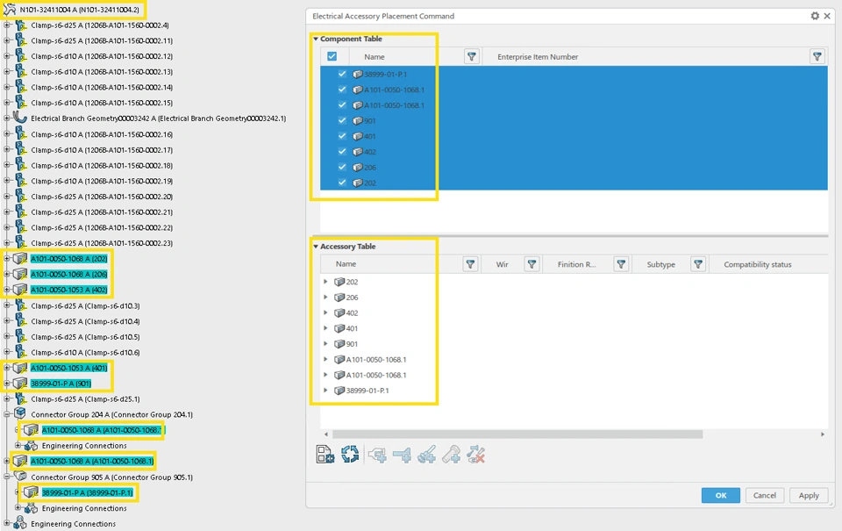Click the Connector Group 905 A icon

[x=20, y=477]
